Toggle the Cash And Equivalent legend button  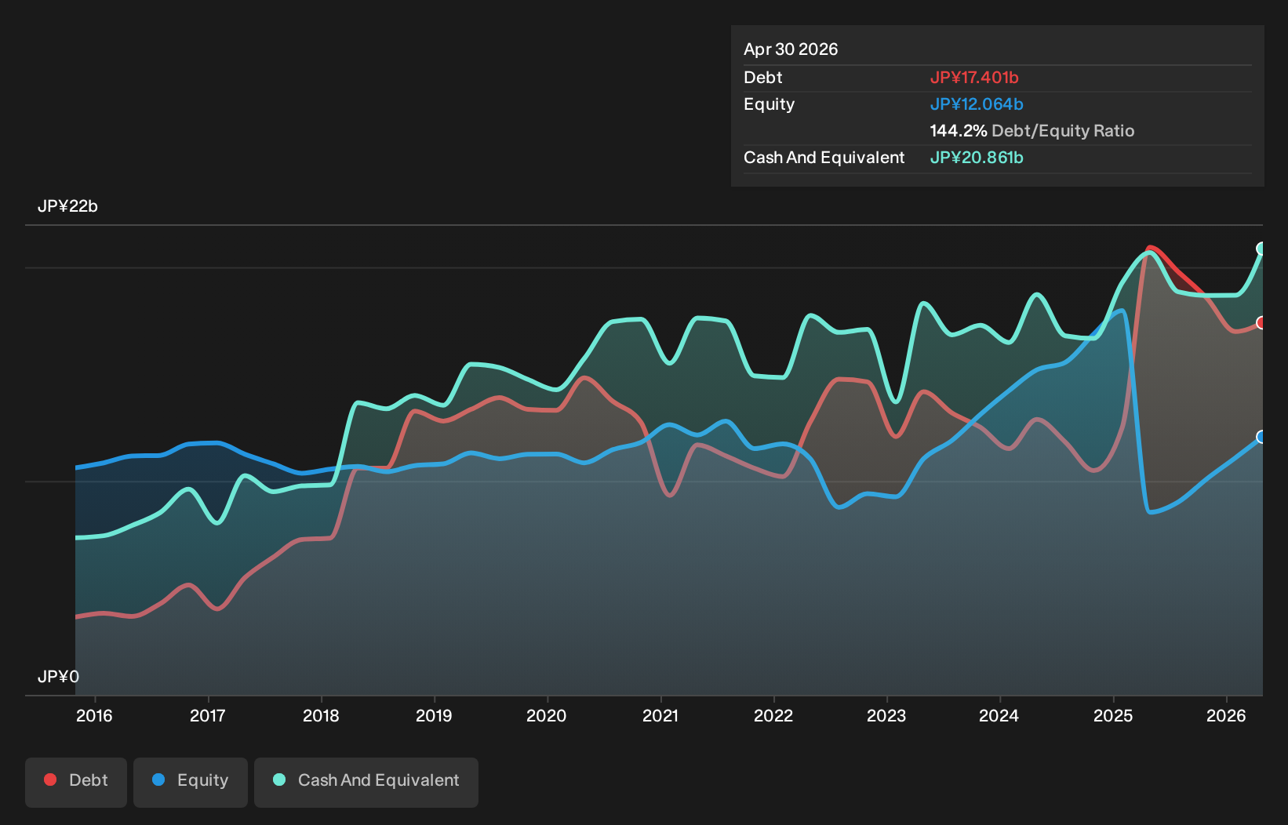366,782
